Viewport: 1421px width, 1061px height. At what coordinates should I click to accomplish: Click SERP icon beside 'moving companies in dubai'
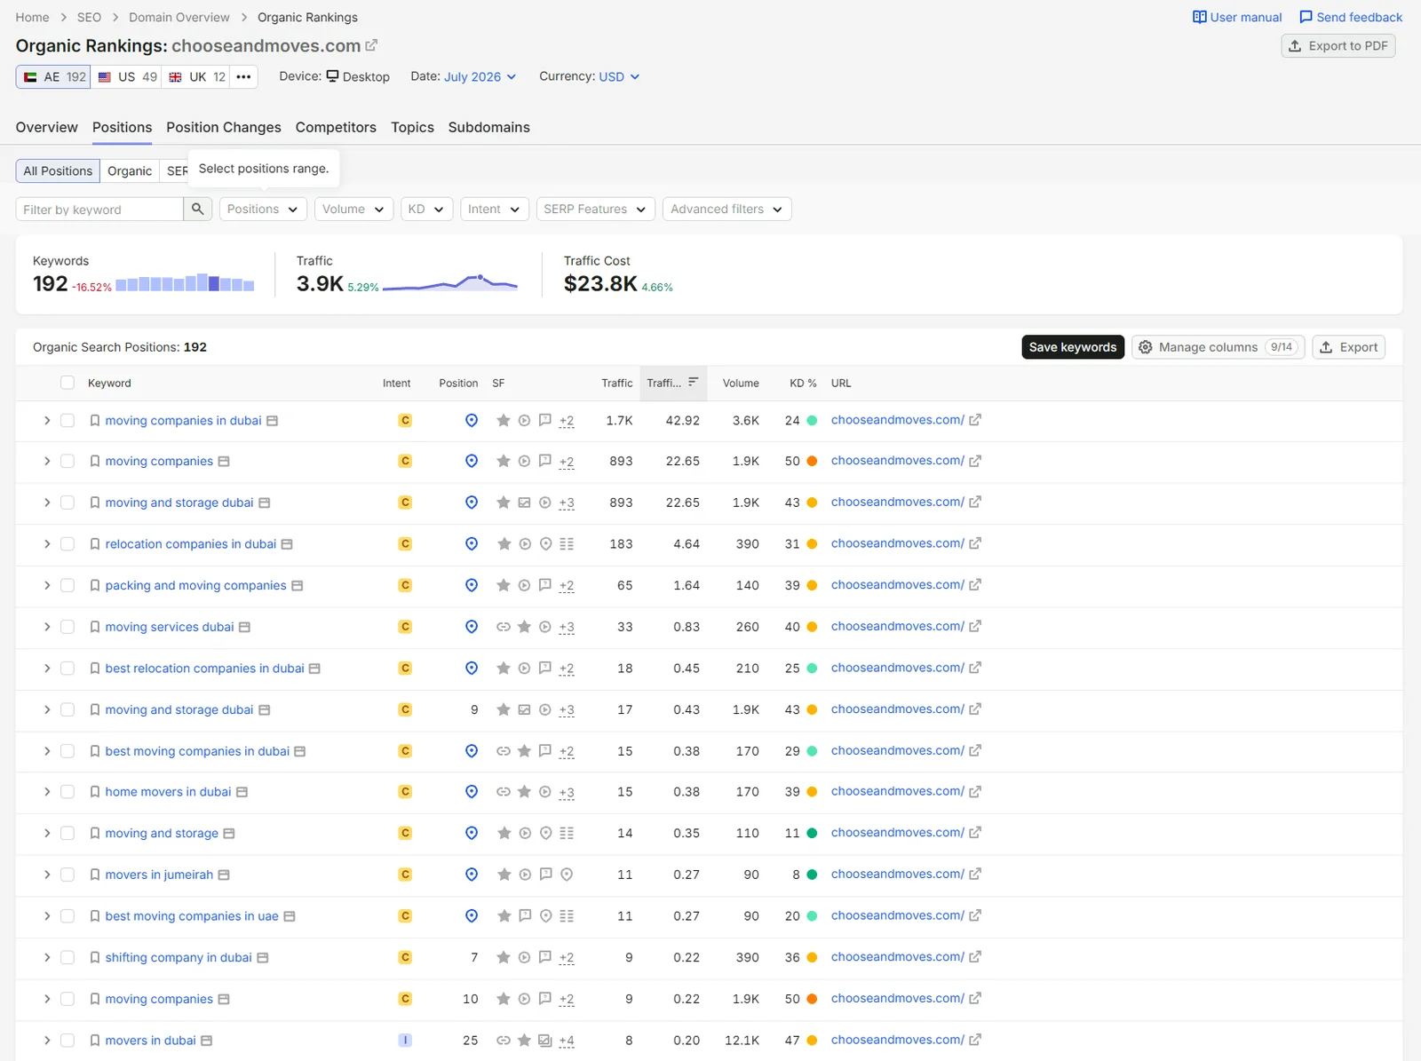coord(273,421)
